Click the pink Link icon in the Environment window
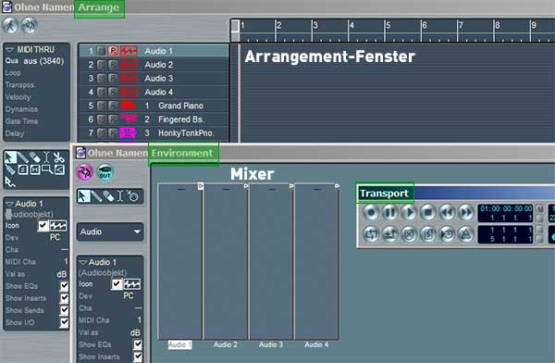The image size is (555, 363). tap(85, 172)
